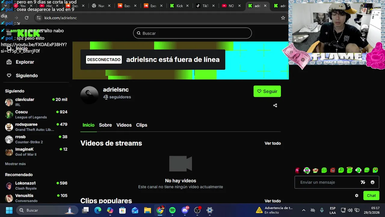Click the site info icon in address bar

click(x=38, y=18)
